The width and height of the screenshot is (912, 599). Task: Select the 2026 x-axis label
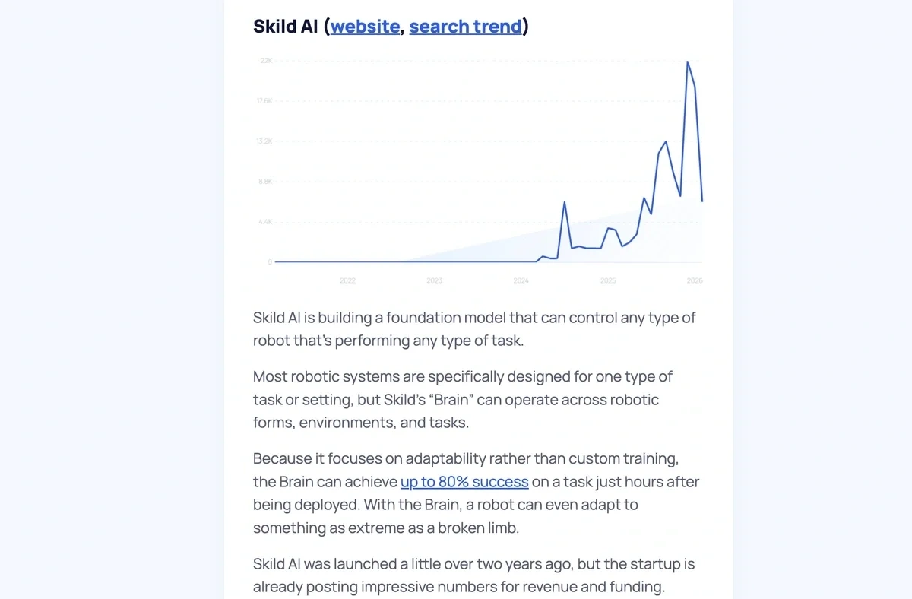[695, 280]
